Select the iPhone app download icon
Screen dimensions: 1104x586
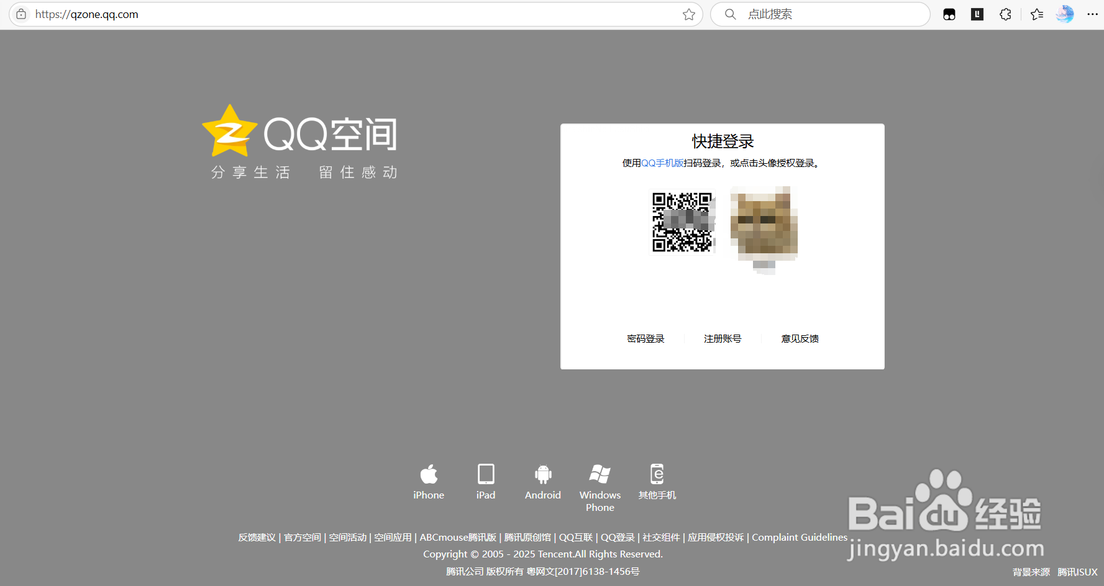click(429, 475)
